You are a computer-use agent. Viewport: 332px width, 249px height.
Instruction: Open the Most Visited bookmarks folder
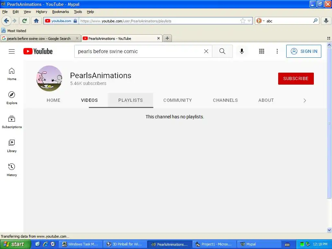[x=14, y=31]
